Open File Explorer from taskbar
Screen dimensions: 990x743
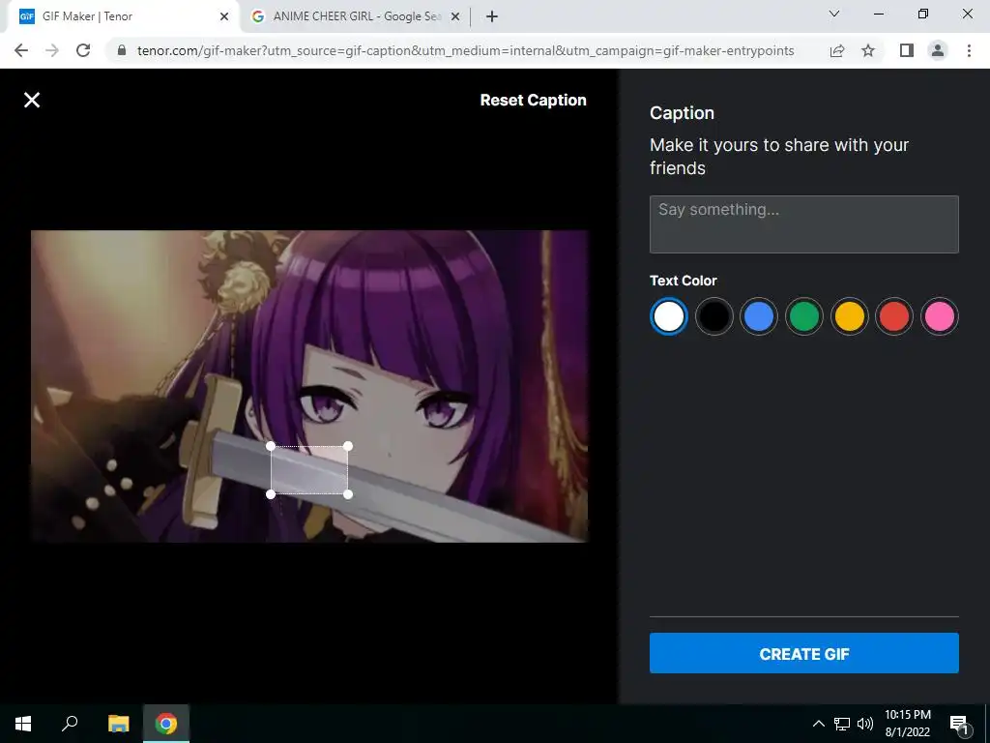coord(118,724)
